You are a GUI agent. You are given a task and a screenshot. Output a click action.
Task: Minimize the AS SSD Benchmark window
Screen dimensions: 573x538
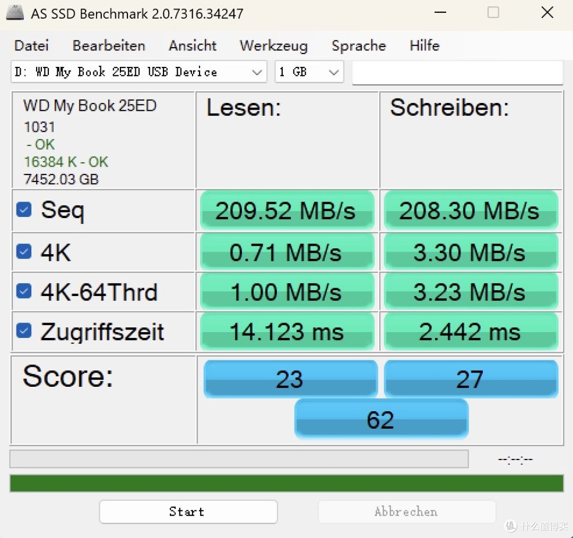click(440, 12)
